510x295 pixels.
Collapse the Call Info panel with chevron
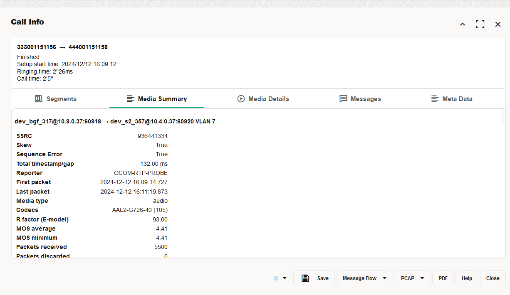[x=462, y=24]
